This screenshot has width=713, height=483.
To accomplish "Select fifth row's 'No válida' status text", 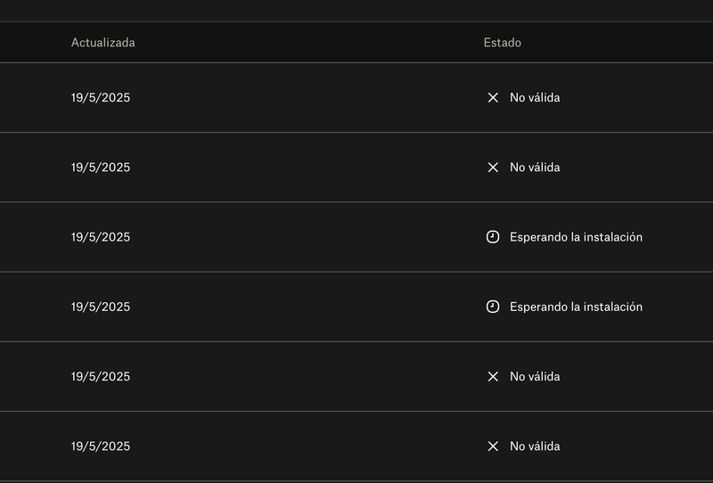I will tap(535, 377).
